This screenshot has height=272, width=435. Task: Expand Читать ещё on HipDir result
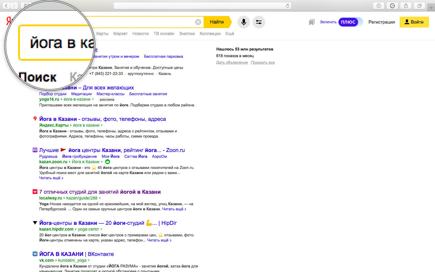click(159, 240)
